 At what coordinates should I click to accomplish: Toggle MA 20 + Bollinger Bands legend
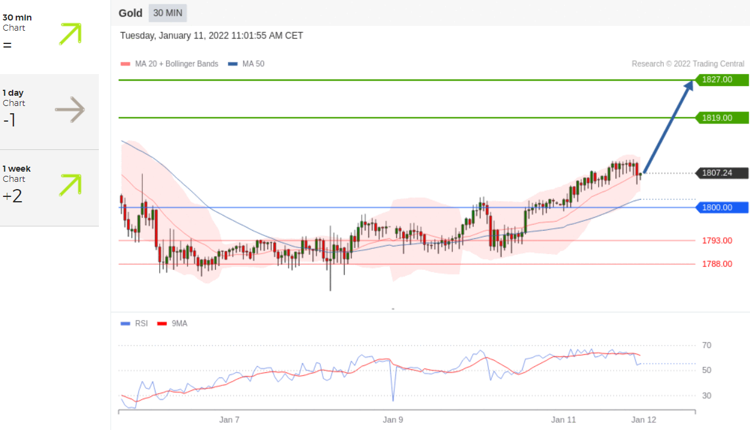pos(169,64)
